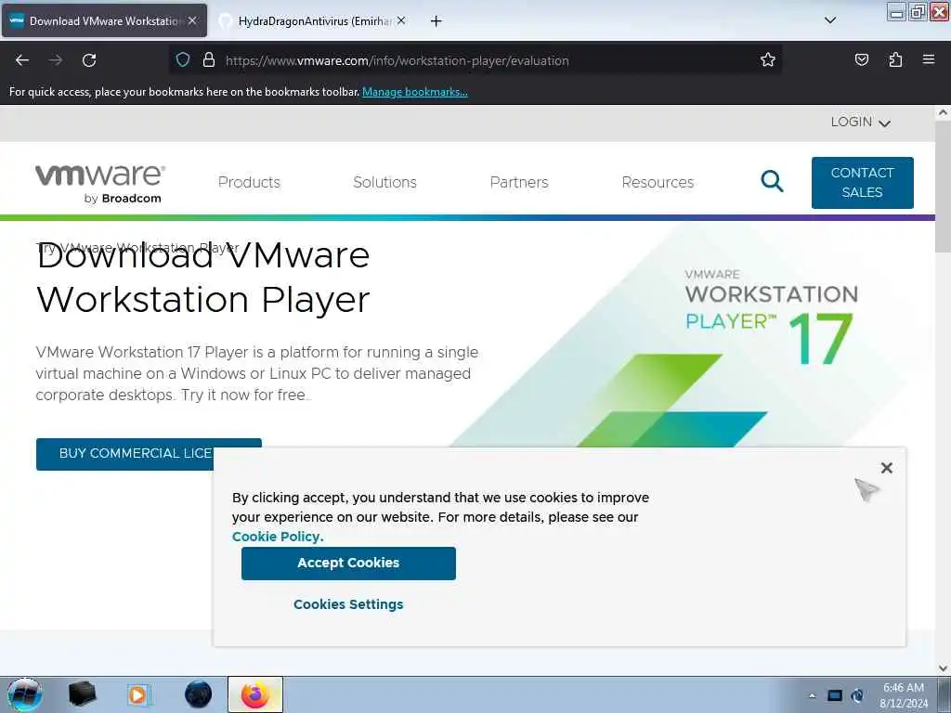Click the Firefox taskbar icon
The image size is (951, 713).
coord(255,694)
